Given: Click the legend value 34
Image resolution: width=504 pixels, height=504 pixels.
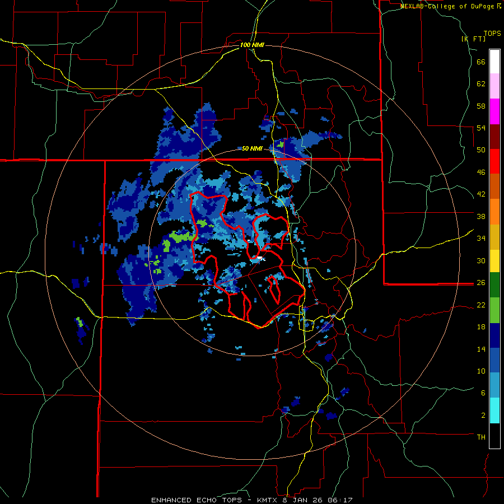Looking at the screenshot, I should point(481,239).
